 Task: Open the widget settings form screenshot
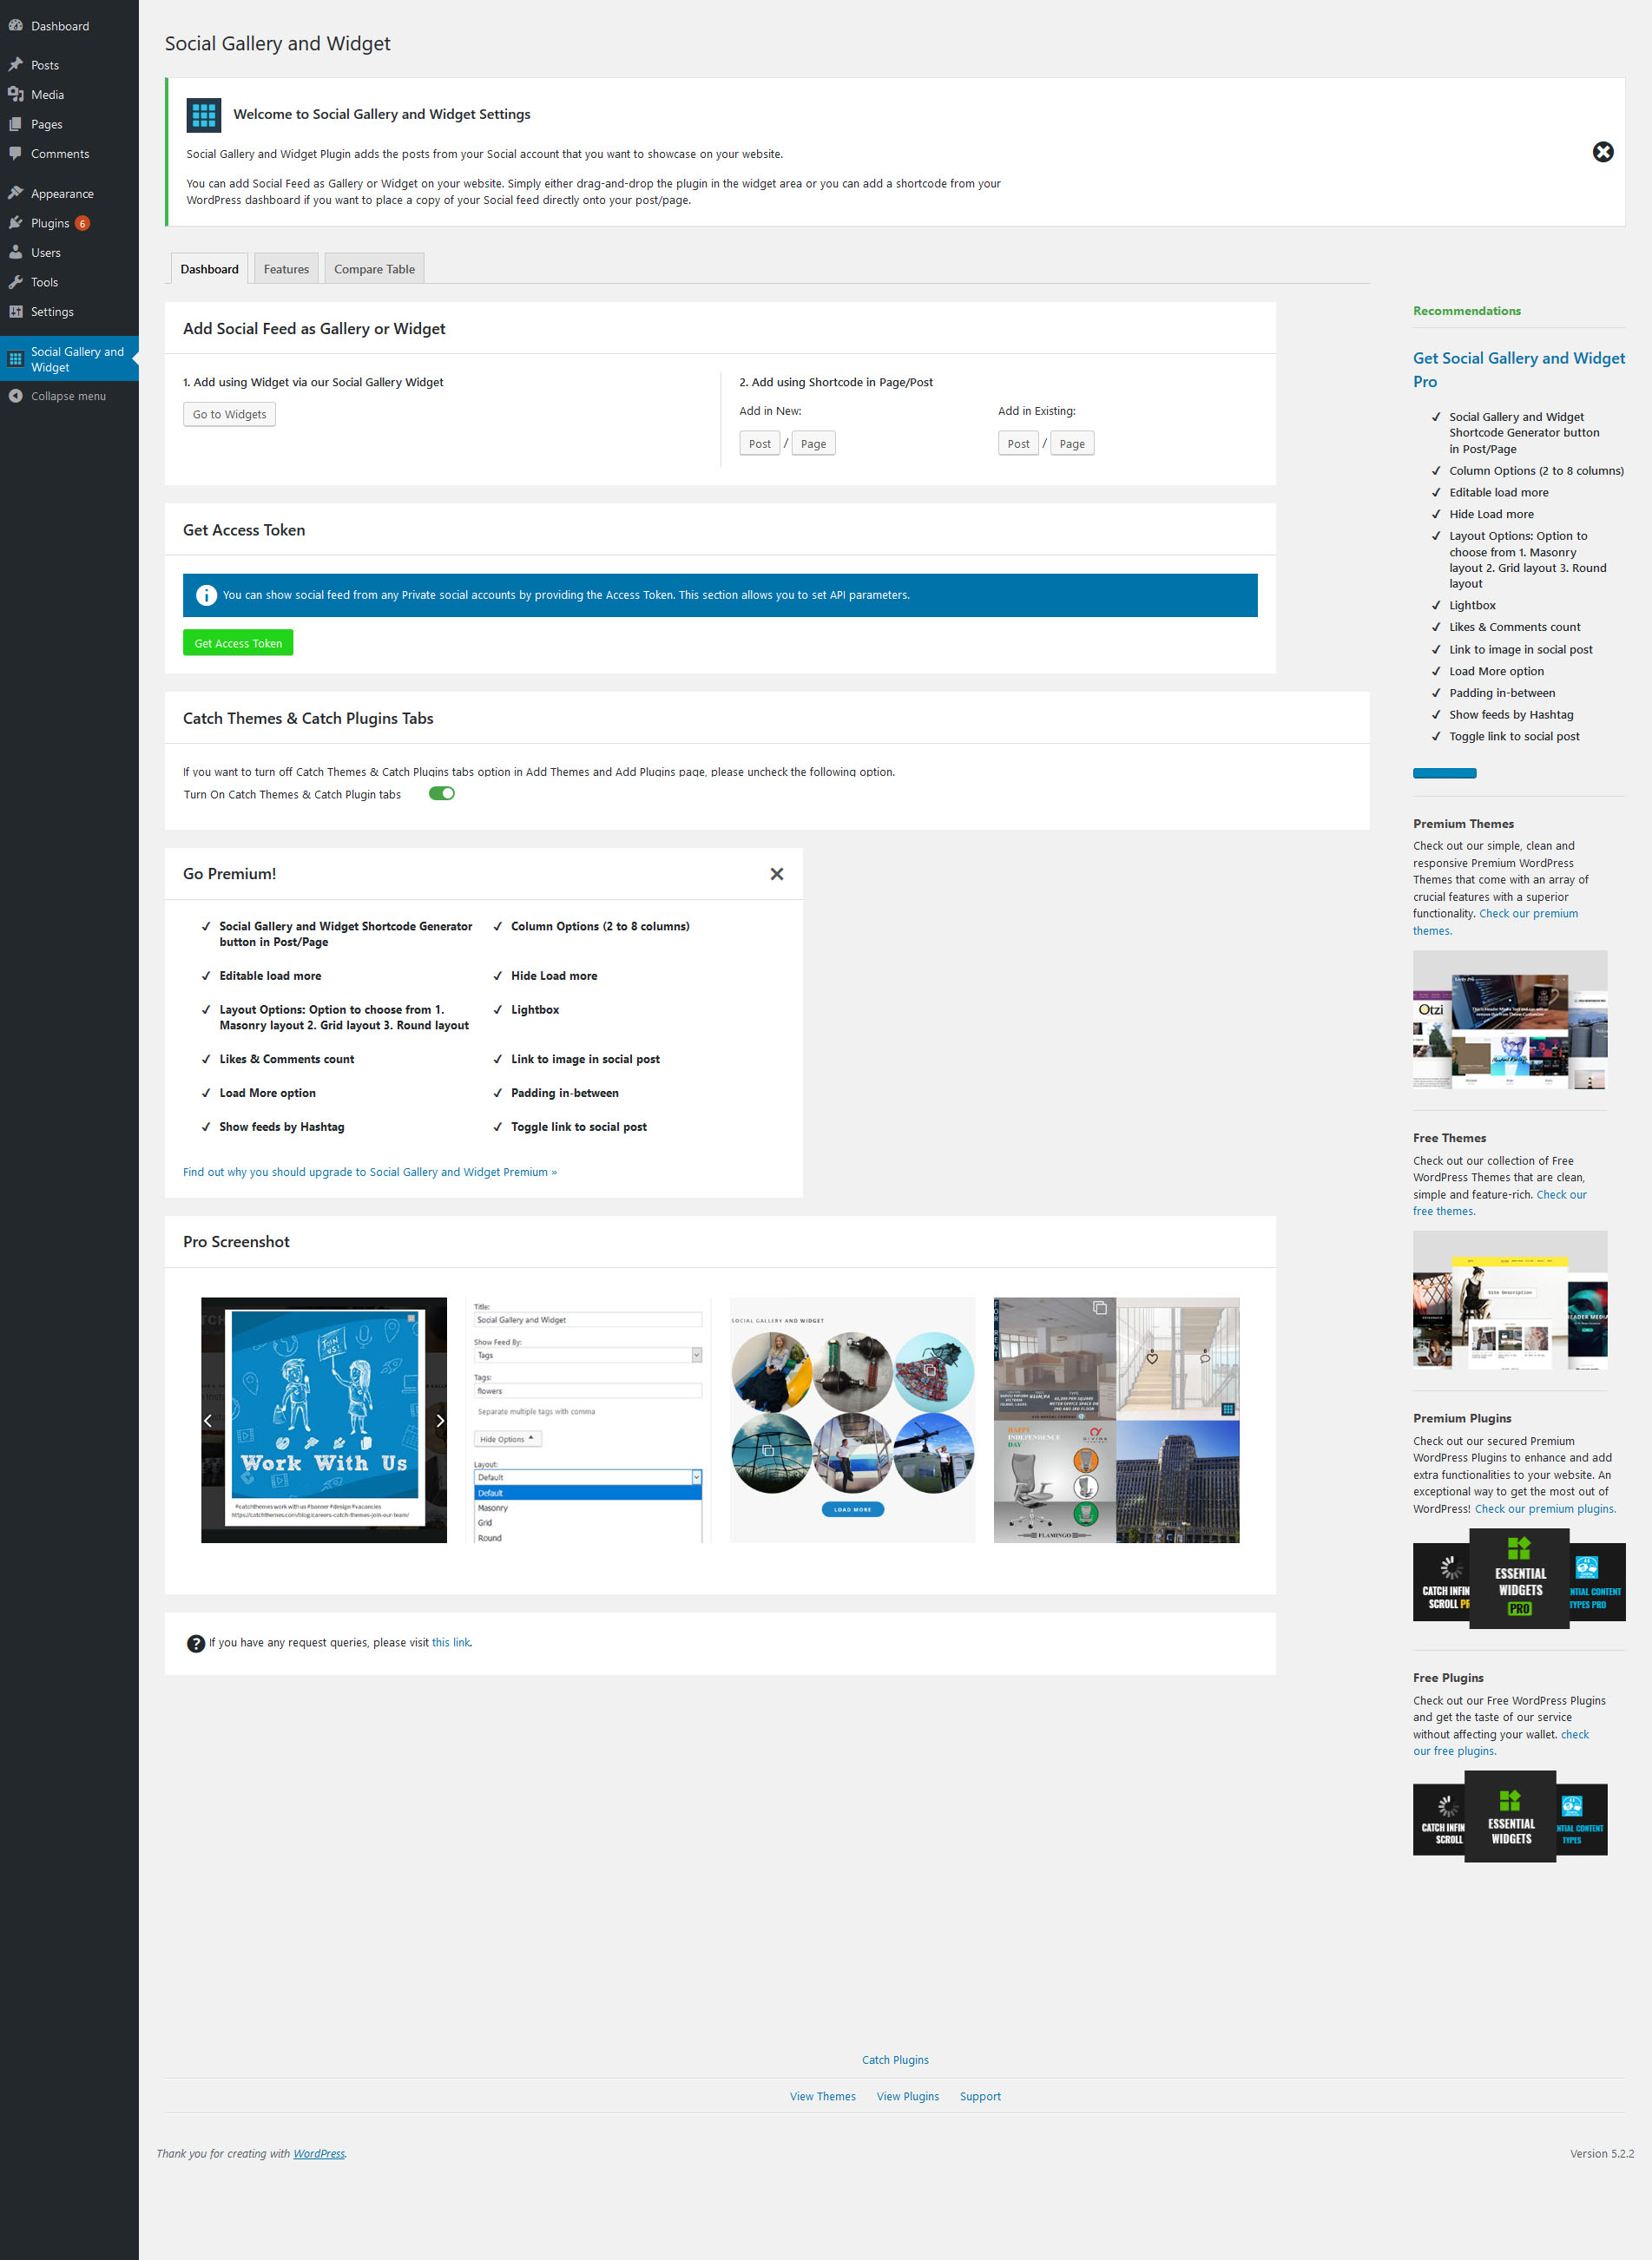click(588, 1421)
